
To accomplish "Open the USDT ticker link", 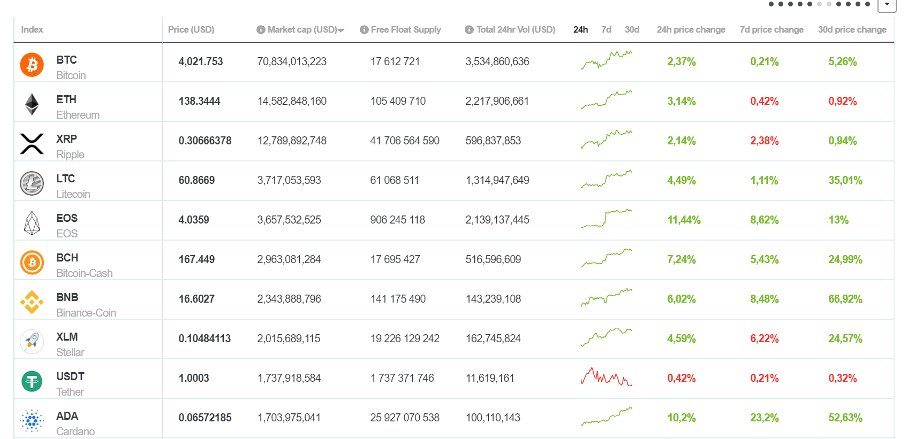I will click(70, 376).
